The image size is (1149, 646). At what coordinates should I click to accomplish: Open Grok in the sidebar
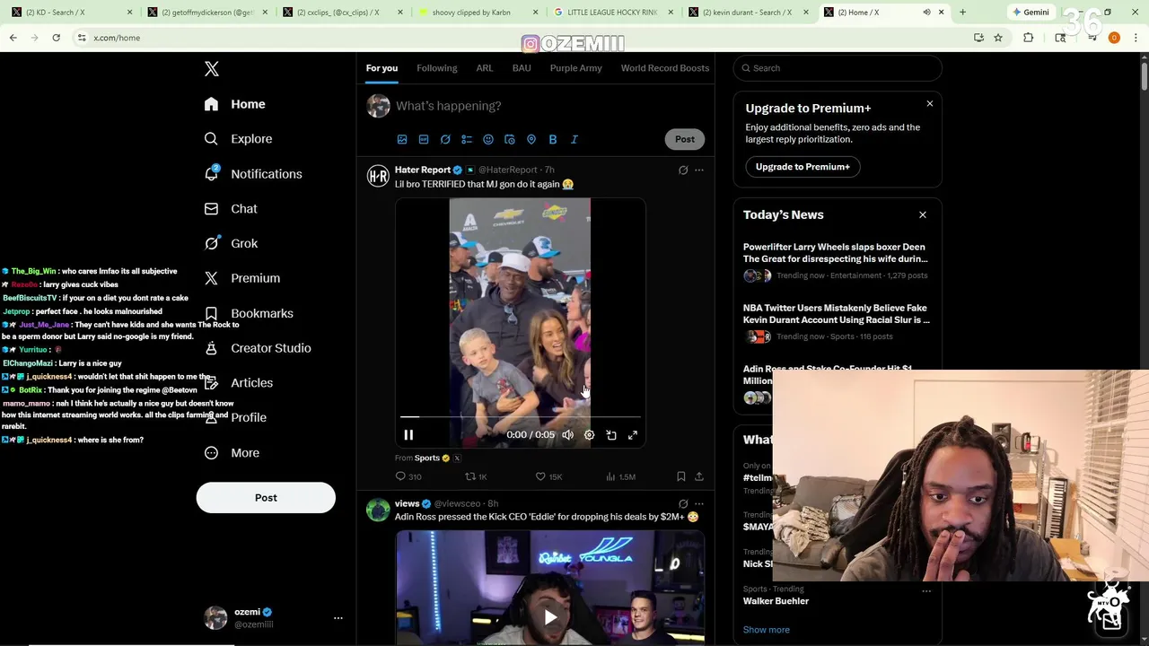(x=231, y=243)
